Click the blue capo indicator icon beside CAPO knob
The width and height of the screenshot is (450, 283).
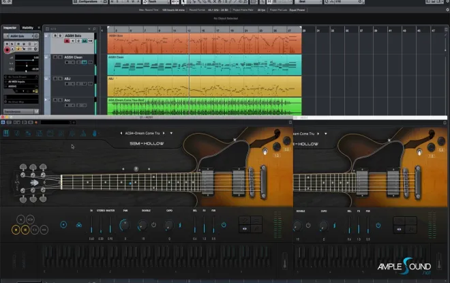(180, 225)
